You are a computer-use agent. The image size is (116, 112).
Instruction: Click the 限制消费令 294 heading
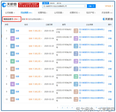point(10,19)
